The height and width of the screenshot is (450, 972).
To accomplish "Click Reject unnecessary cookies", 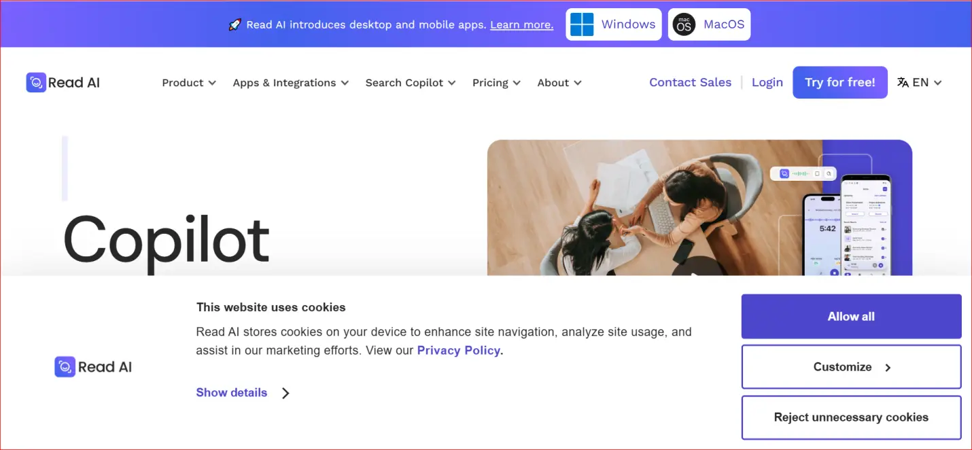I will (850, 417).
